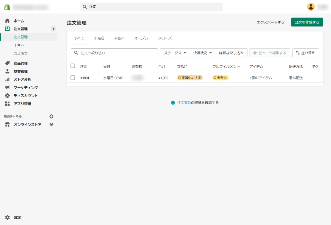Click the オンラインストア storefront icon
This screenshot has width=331, height=225.
(7, 124)
